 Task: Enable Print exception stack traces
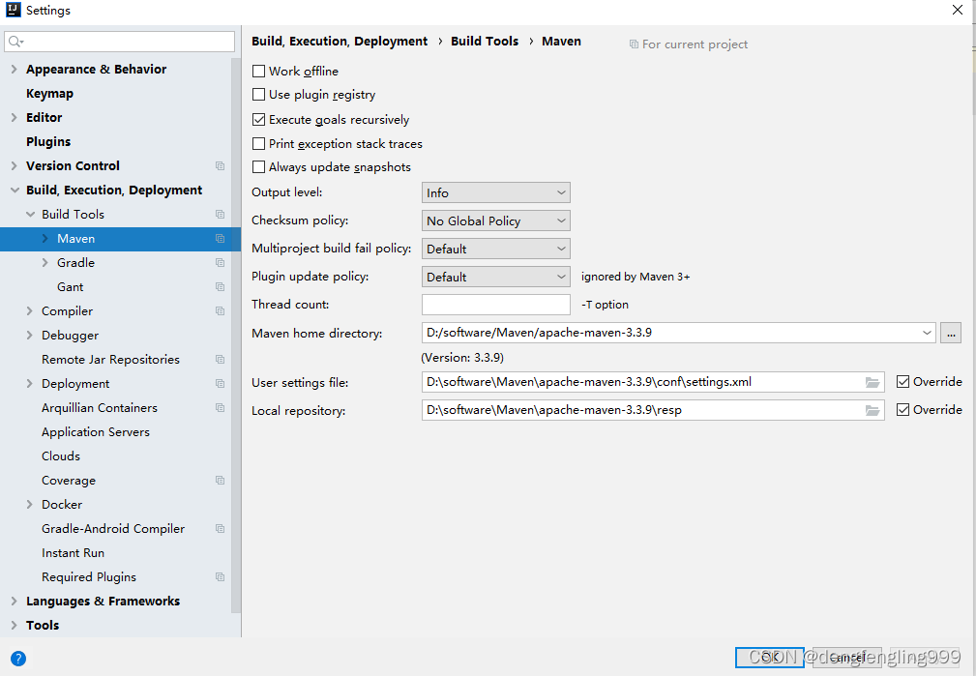(x=258, y=144)
